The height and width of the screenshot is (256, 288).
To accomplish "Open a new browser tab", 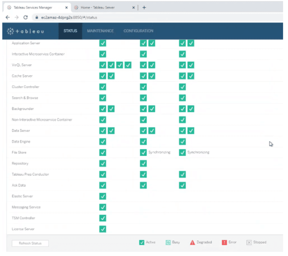I will point(144,8).
